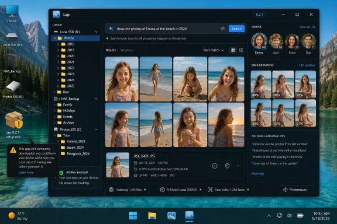Select the 2021 folder
337x224 pixels.
68,62
